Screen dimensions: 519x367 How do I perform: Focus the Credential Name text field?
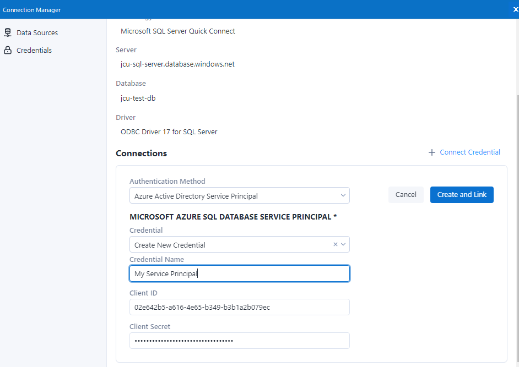[x=239, y=273]
